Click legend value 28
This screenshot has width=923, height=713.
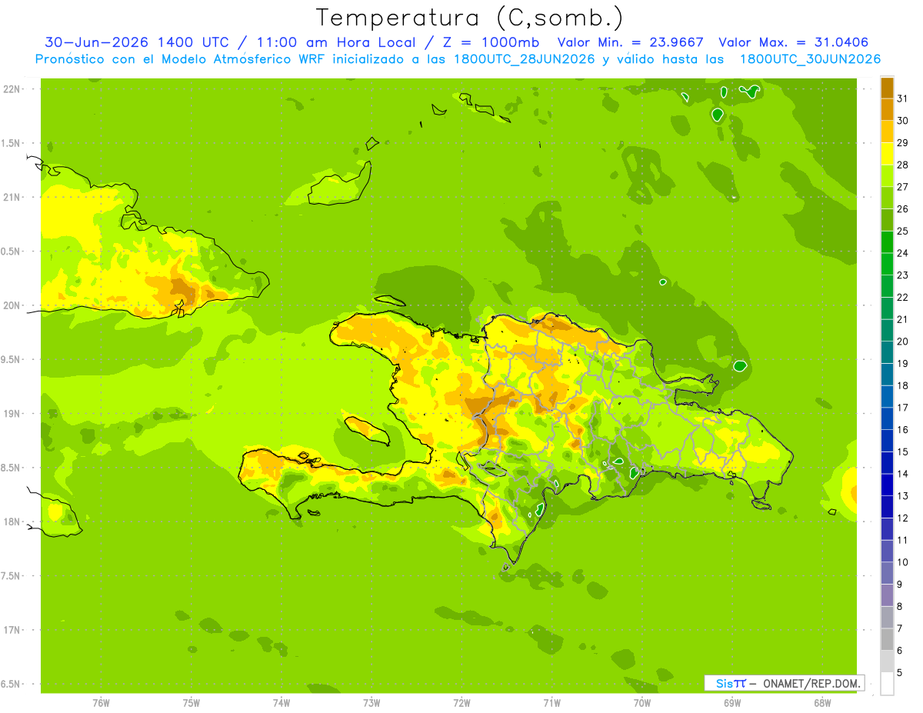(x=903, y=165)
